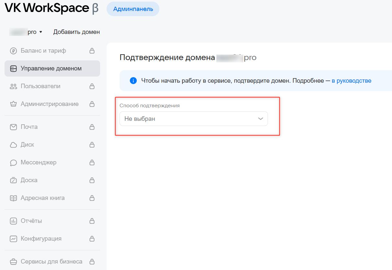Click the Админпанель badge in the header
392x270 pixels.
click(133, 9)
